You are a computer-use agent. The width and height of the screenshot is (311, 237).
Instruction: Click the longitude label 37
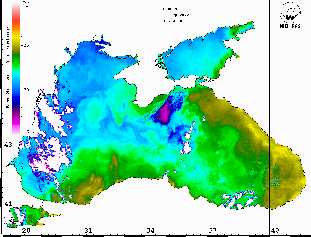[212, 230]
